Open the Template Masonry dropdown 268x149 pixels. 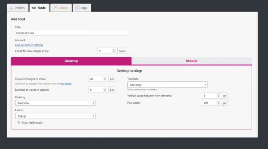coord(167,84)
